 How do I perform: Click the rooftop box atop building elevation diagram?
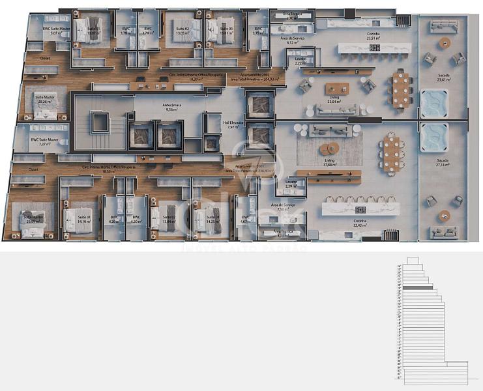pyautogui.click(x=412, y=261)
